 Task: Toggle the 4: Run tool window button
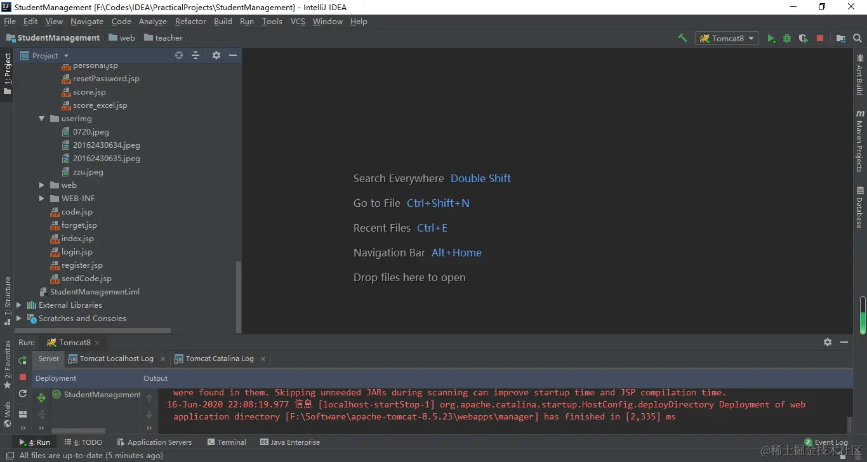pyautogui.click(x=35, y=442)
